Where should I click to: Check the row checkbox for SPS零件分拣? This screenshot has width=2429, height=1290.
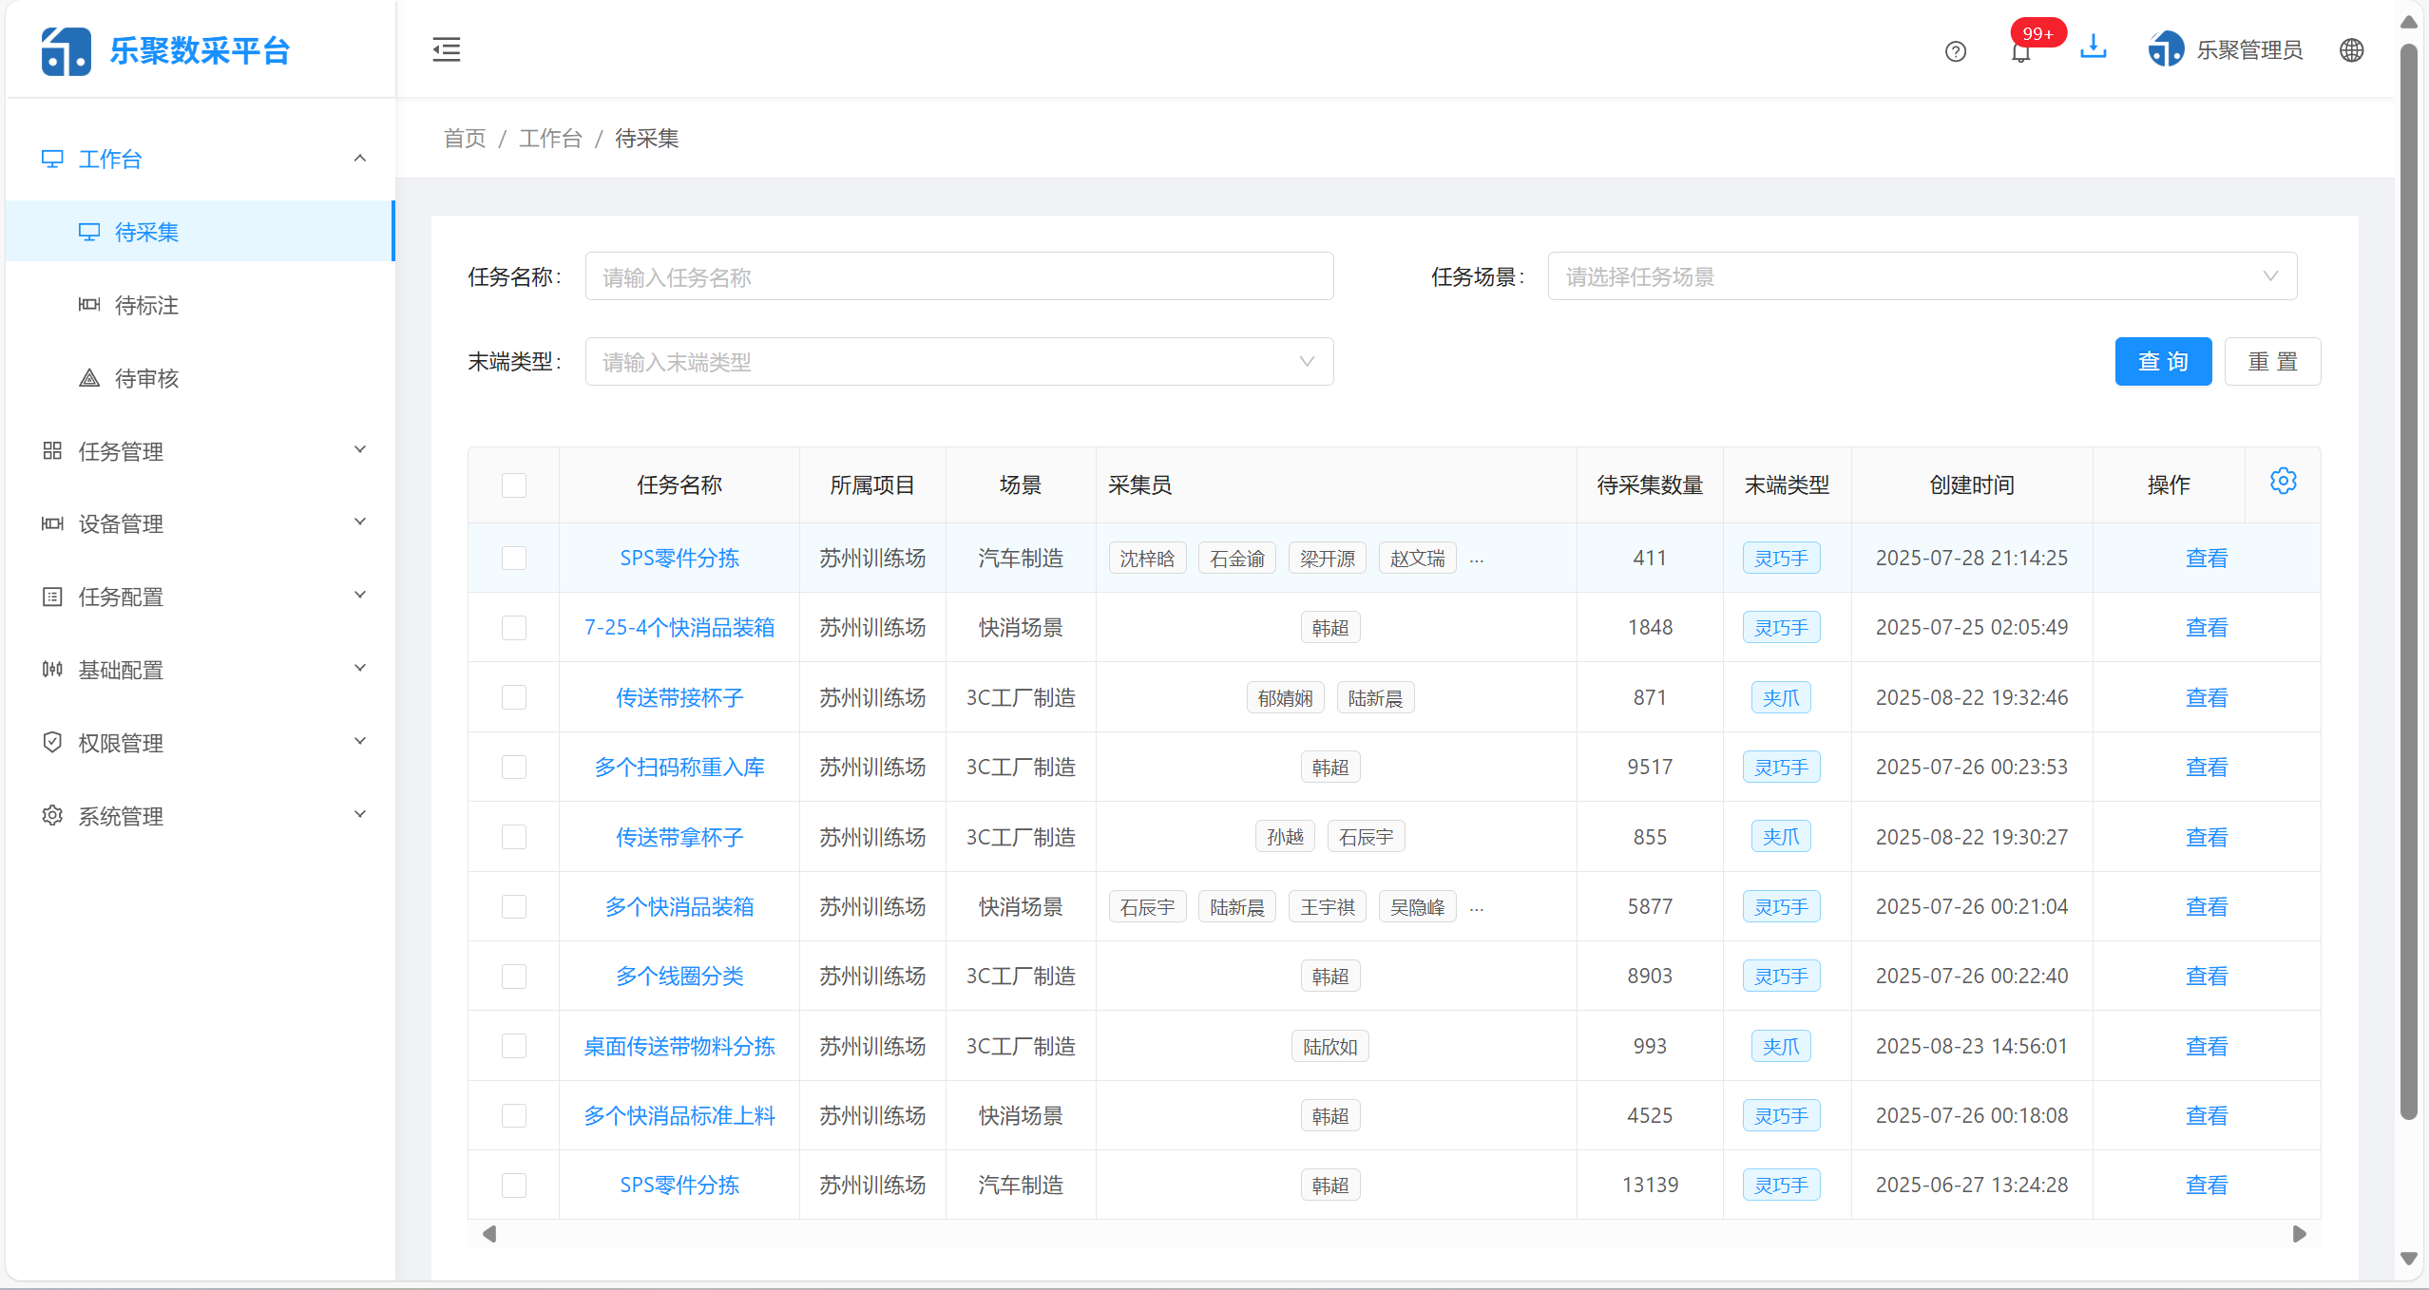coord(513,558)
